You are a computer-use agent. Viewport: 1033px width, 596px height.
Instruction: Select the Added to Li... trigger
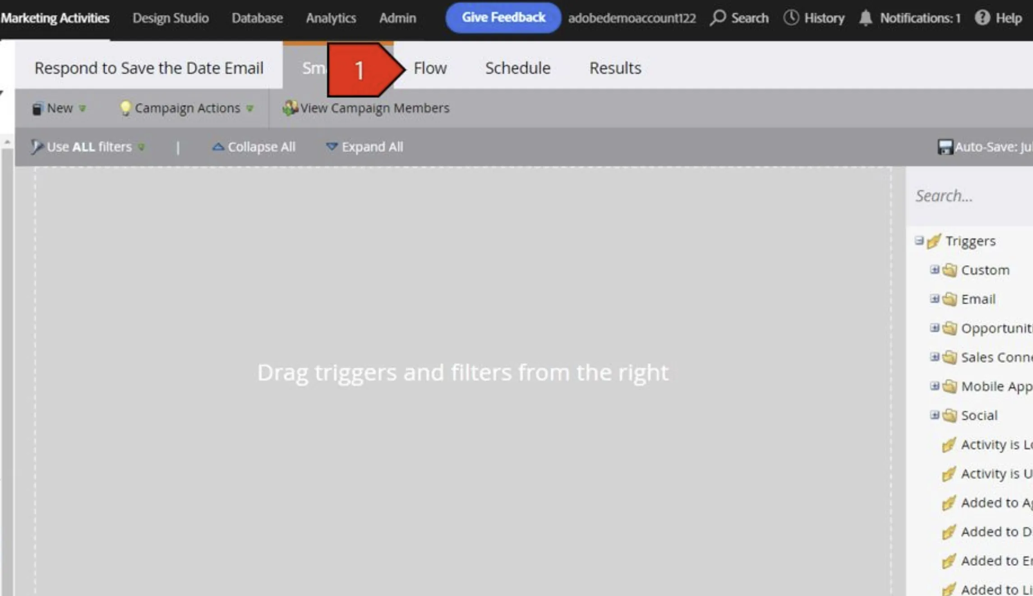point(987,589)
